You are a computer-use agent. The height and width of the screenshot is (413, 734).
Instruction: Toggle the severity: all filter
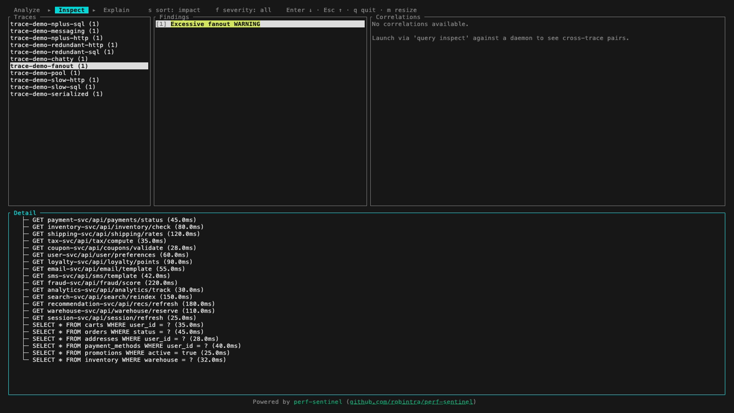pos(244,10)
